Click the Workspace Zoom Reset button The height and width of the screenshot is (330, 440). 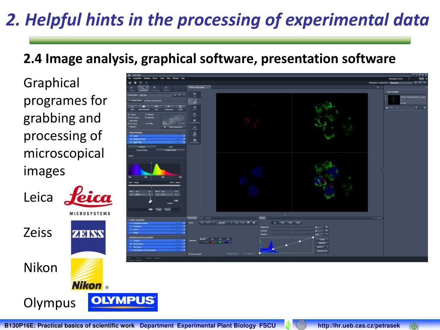point(422,79)
